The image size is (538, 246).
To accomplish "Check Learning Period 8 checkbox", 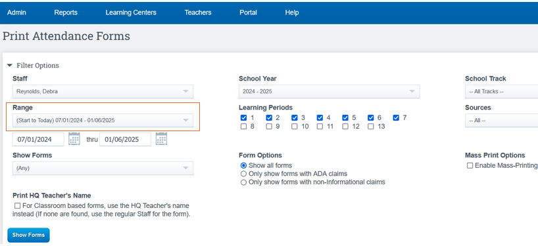I will (243, 127).
